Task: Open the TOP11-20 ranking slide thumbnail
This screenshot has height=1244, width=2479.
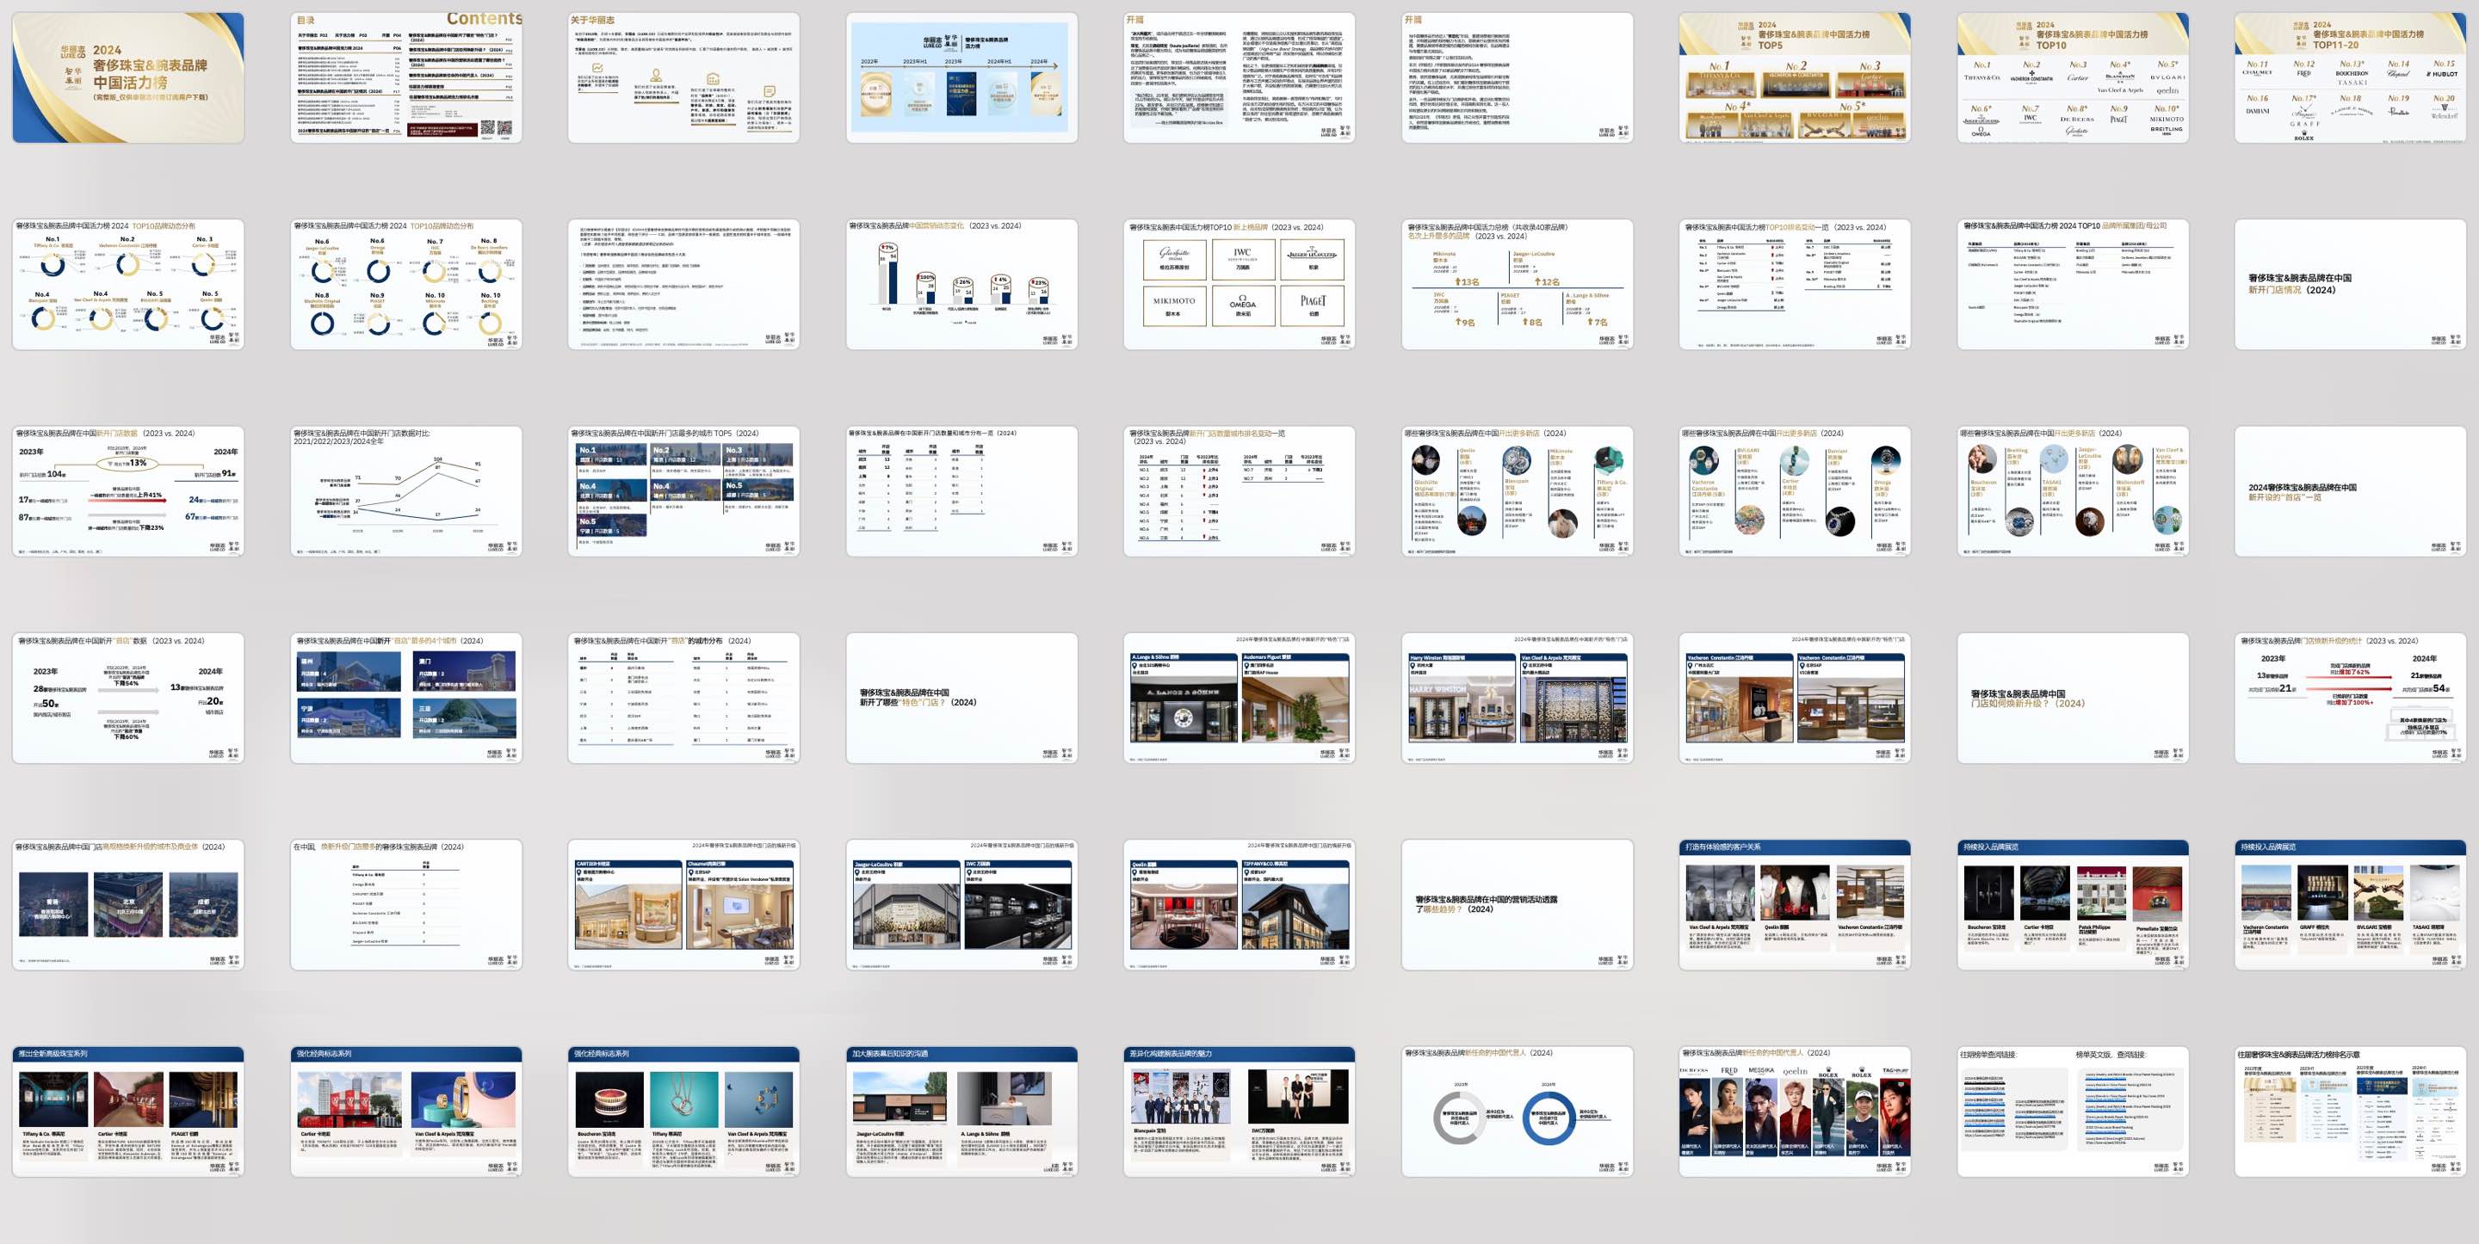Action: coord(2349,77)
